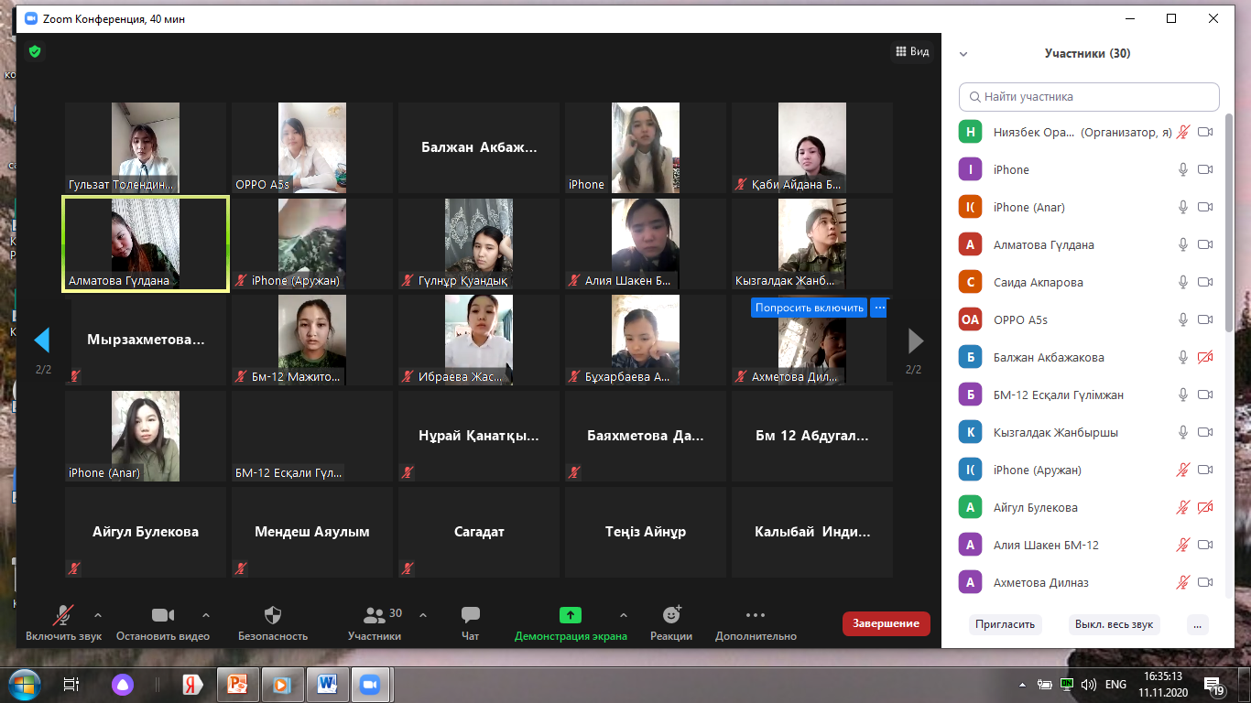Open the Chat (Чат) panel icon
This screenshot has height=703, width=1251.
[471, 615]
